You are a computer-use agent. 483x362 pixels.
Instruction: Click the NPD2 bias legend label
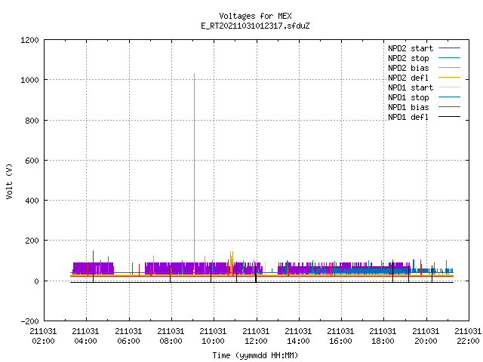tap(408, 68)
